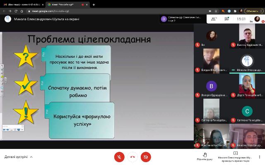Viewport: 265px width, 165px height.
Task: Click presenter avatar beside Микола Олександрович Шульга
Action: [8, 19]
